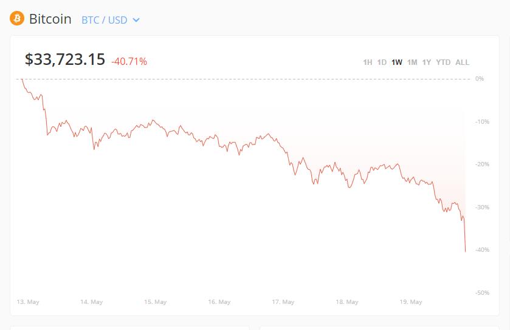Choose the YTD range option
Image resolution: width=510 pixels, height=330 pixels.
pyautogui.click(x=443, y=62)
